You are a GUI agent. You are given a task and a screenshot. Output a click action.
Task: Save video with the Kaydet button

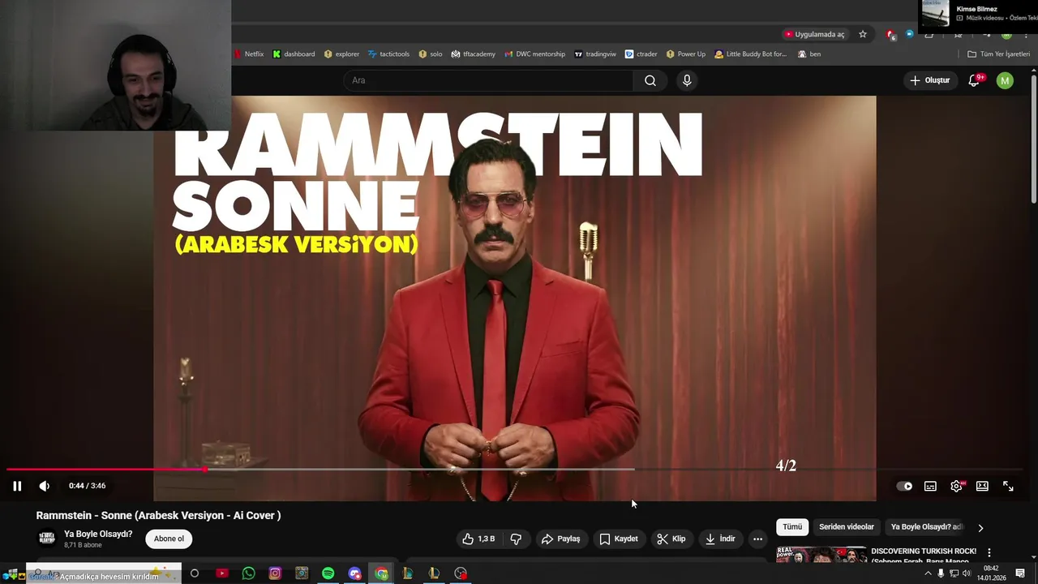click(619, 539)
